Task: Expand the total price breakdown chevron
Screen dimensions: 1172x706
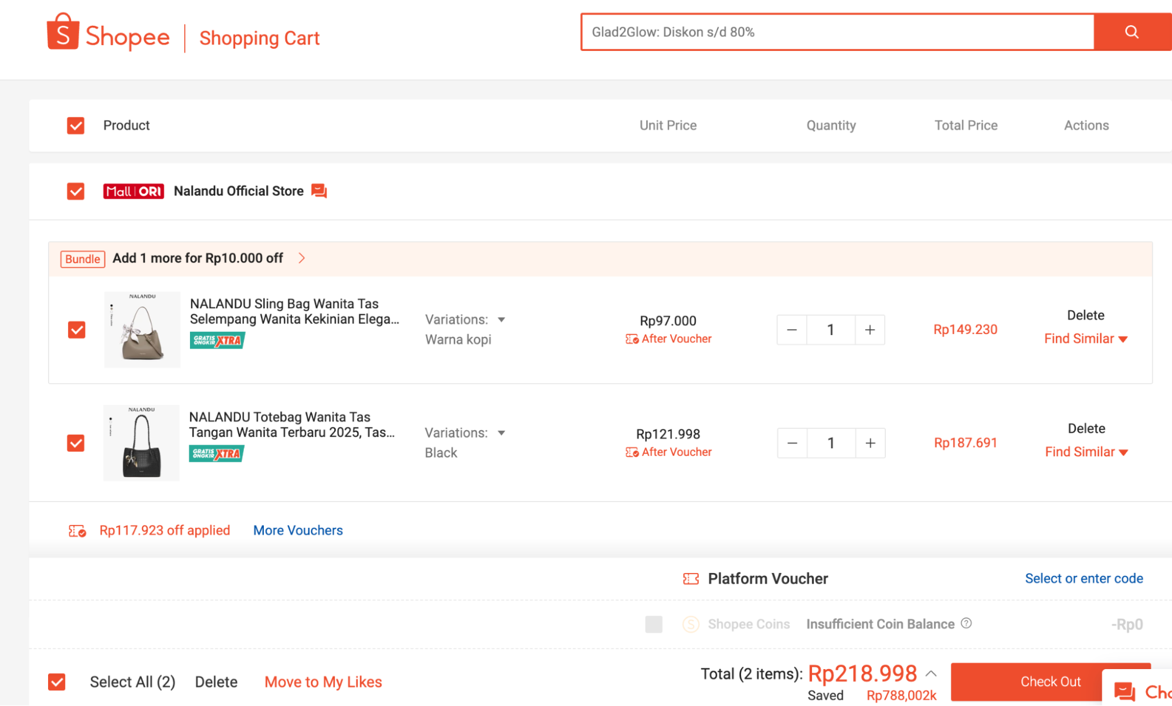Action: coord(931,674)
